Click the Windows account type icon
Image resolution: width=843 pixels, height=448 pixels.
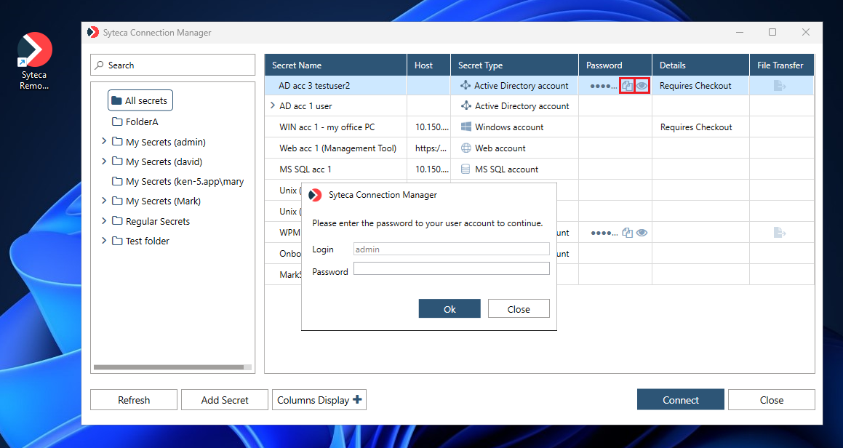(466, 127)
